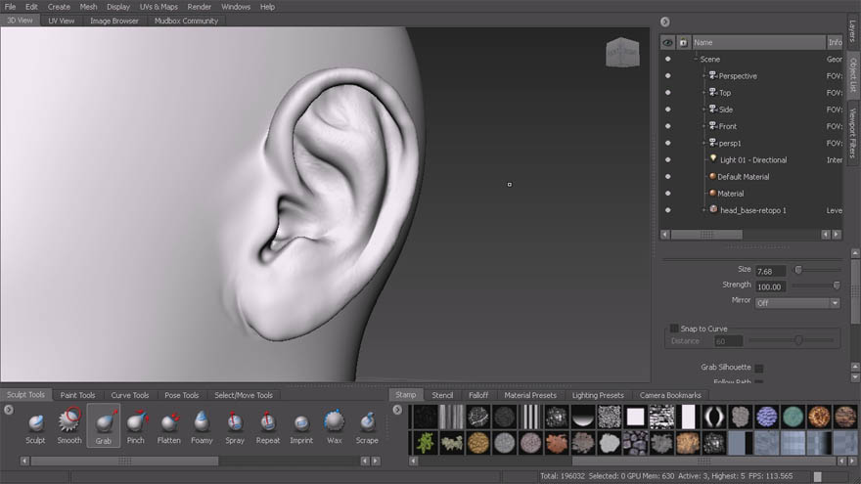Select the purple bumpy sphere stamp
This screenshot has height=484, width=861.
pos(766,418)
